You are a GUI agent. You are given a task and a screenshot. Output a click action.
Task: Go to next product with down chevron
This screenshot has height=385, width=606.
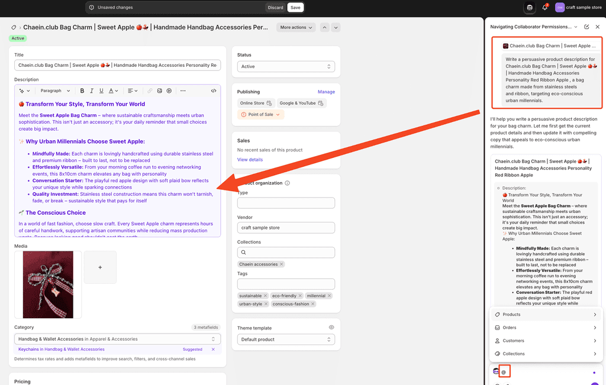coord(336,27)
